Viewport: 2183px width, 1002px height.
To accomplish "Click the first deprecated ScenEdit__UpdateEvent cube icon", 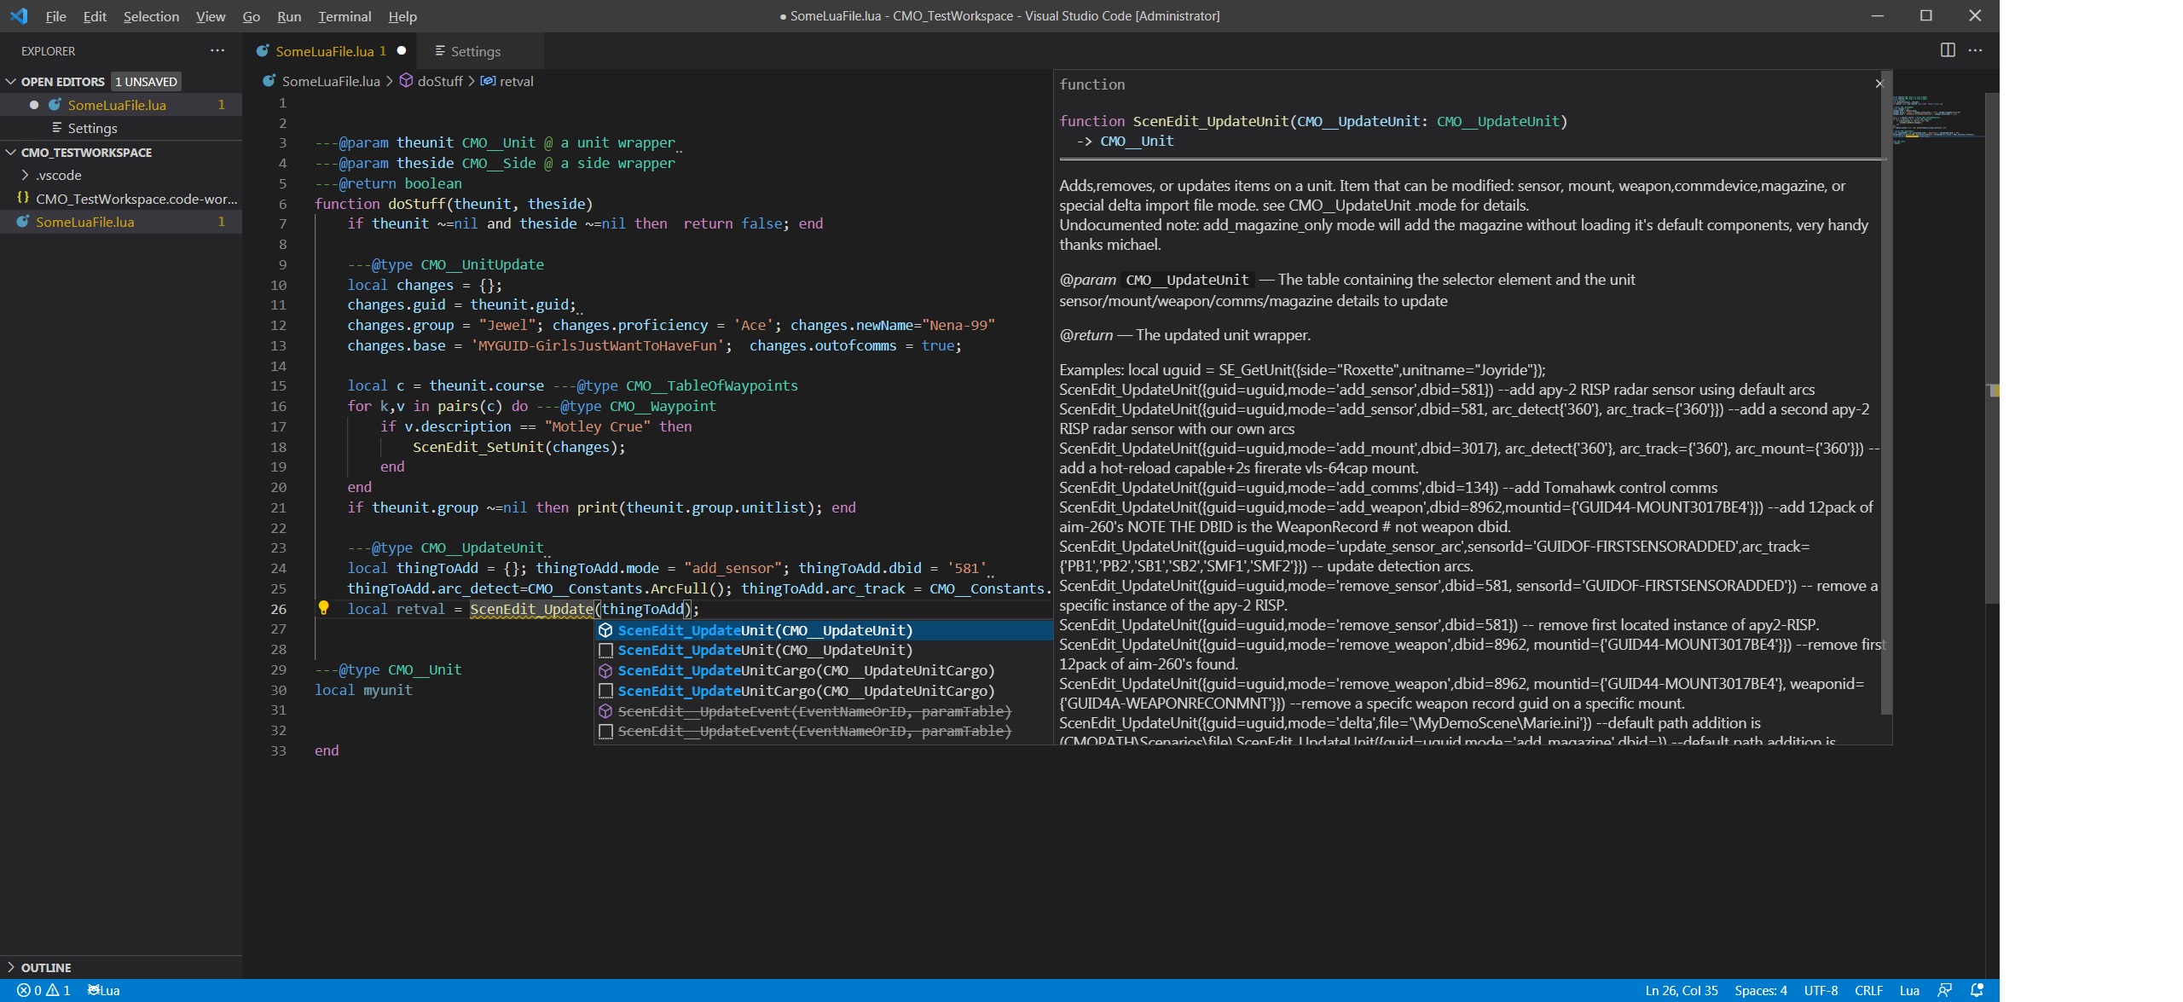I will [605, 711].
